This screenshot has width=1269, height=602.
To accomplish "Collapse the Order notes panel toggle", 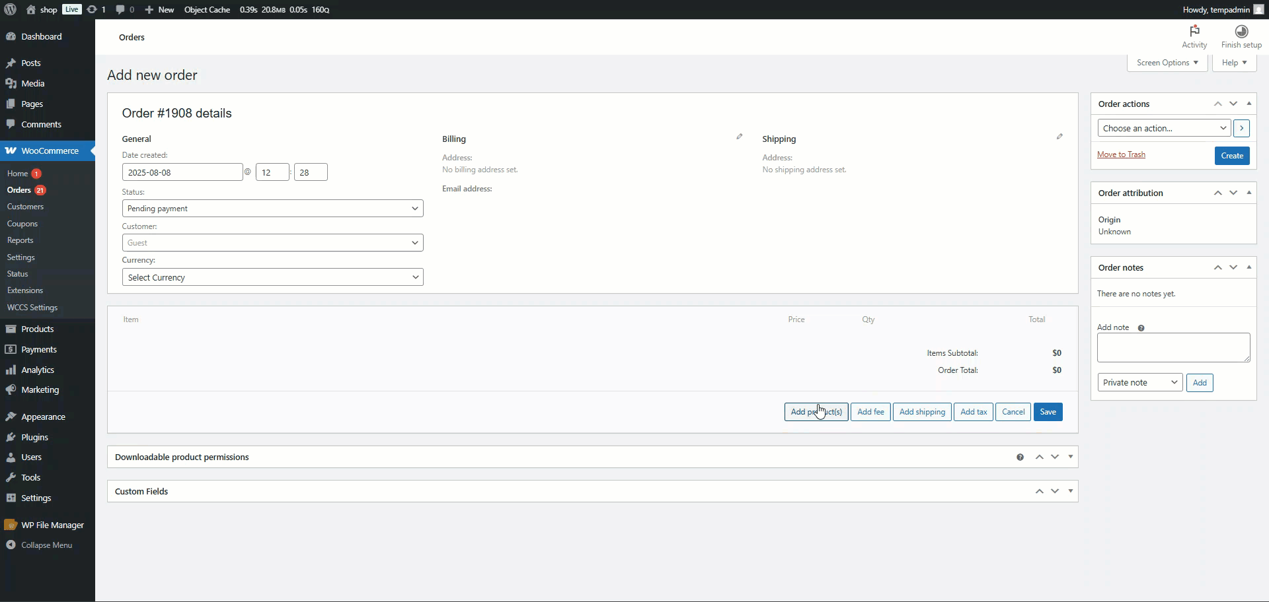I will [x=1249, y=267].
